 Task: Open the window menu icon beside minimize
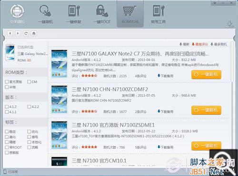pyautogui.click(x=215, y=3)
